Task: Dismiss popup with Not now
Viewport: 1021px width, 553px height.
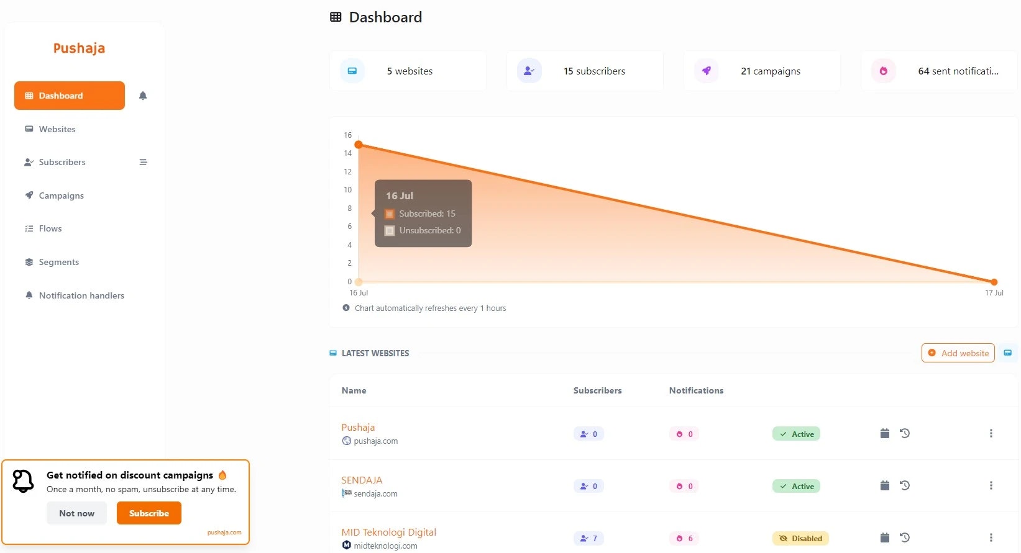Action: click(76, 513)
